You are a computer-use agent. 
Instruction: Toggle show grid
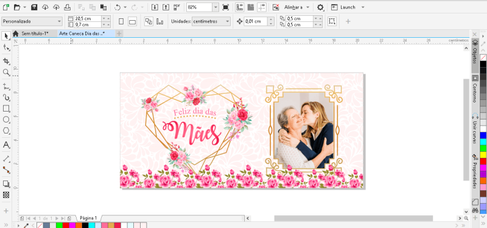point(251,7)
